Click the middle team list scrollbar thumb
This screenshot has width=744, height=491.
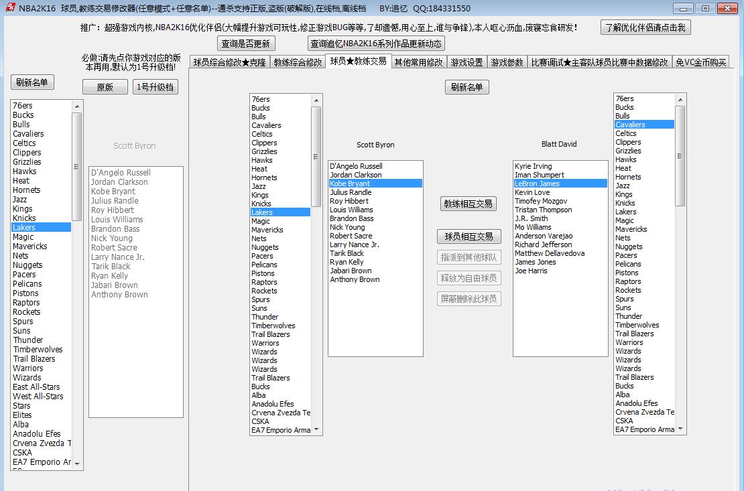[x=316, y=157]
